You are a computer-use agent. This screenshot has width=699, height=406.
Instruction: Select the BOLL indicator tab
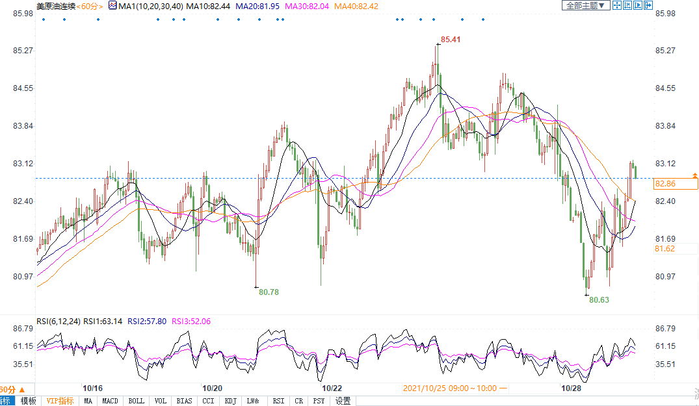coord(136,401)
